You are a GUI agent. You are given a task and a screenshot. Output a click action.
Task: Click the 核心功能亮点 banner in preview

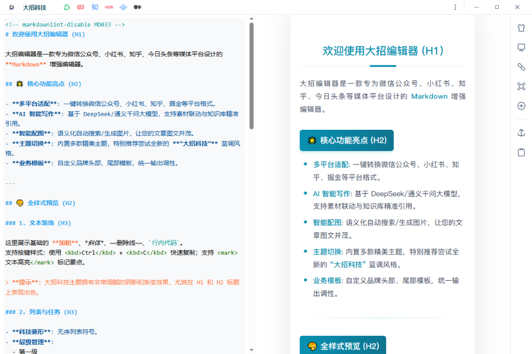[x=345, y=140]
